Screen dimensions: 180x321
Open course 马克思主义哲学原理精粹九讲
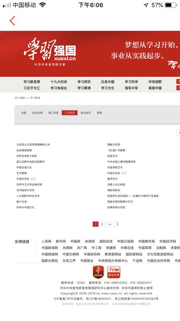click(x=33, y=144)
